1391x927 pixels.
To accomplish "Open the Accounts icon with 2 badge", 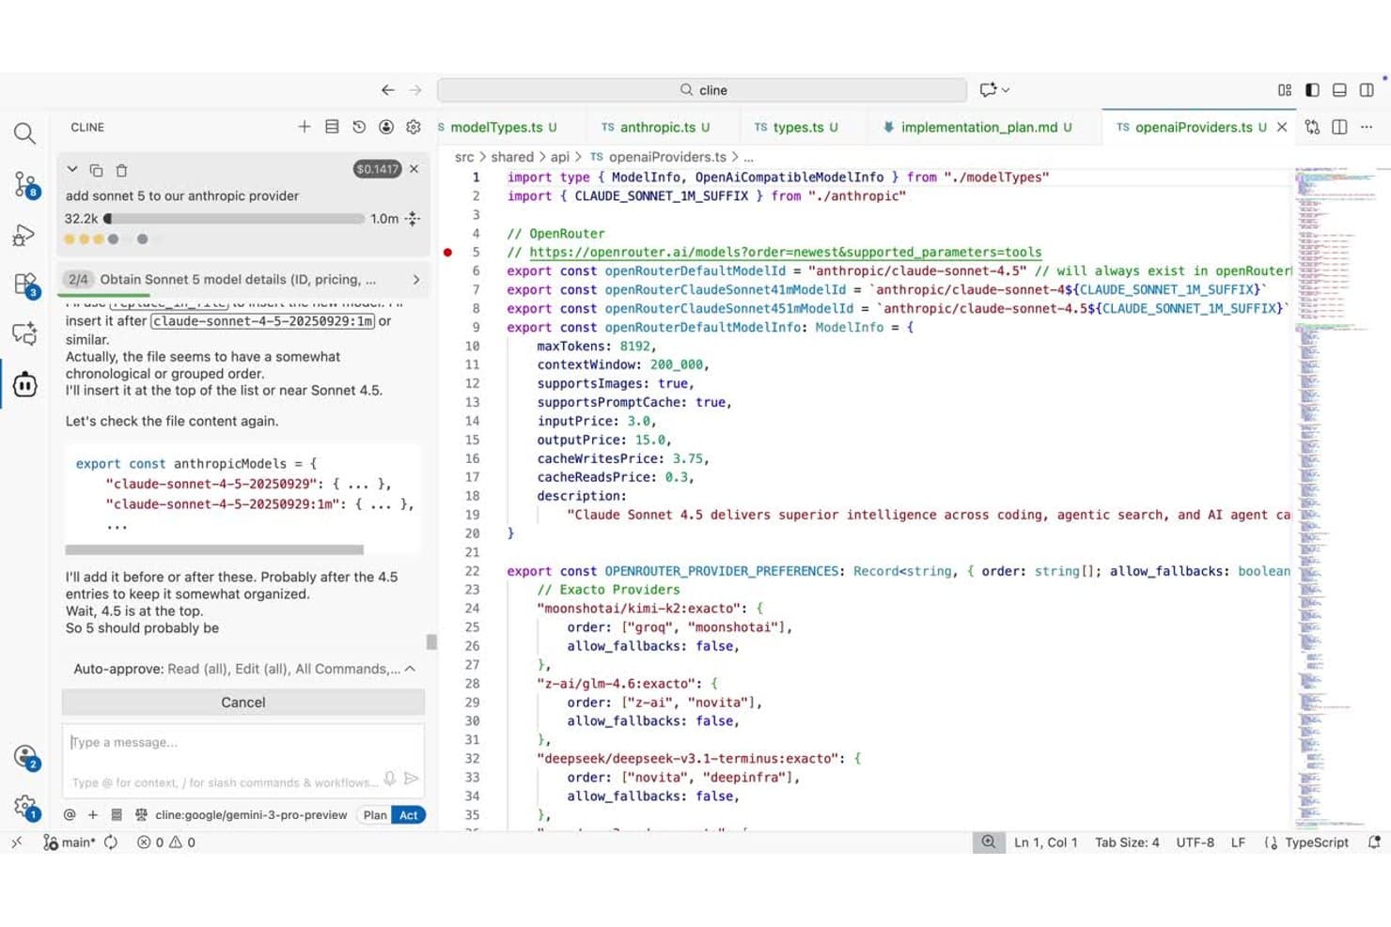I will [25, 757].
